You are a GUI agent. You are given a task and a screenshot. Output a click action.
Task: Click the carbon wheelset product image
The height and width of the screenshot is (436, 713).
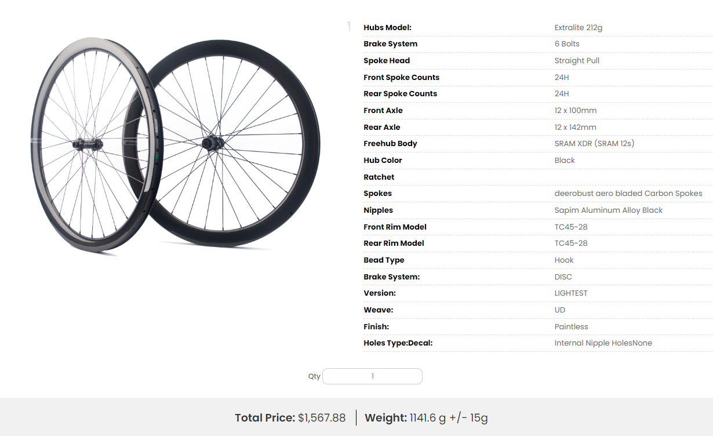tap(174, 145)
